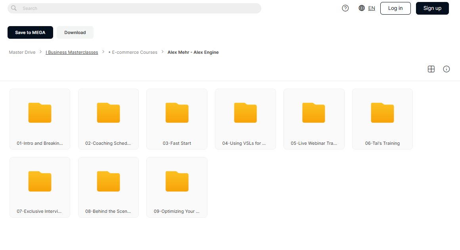Click the 08-Behind the Scen... label
The image size is (460, 250).
point(108,211)
